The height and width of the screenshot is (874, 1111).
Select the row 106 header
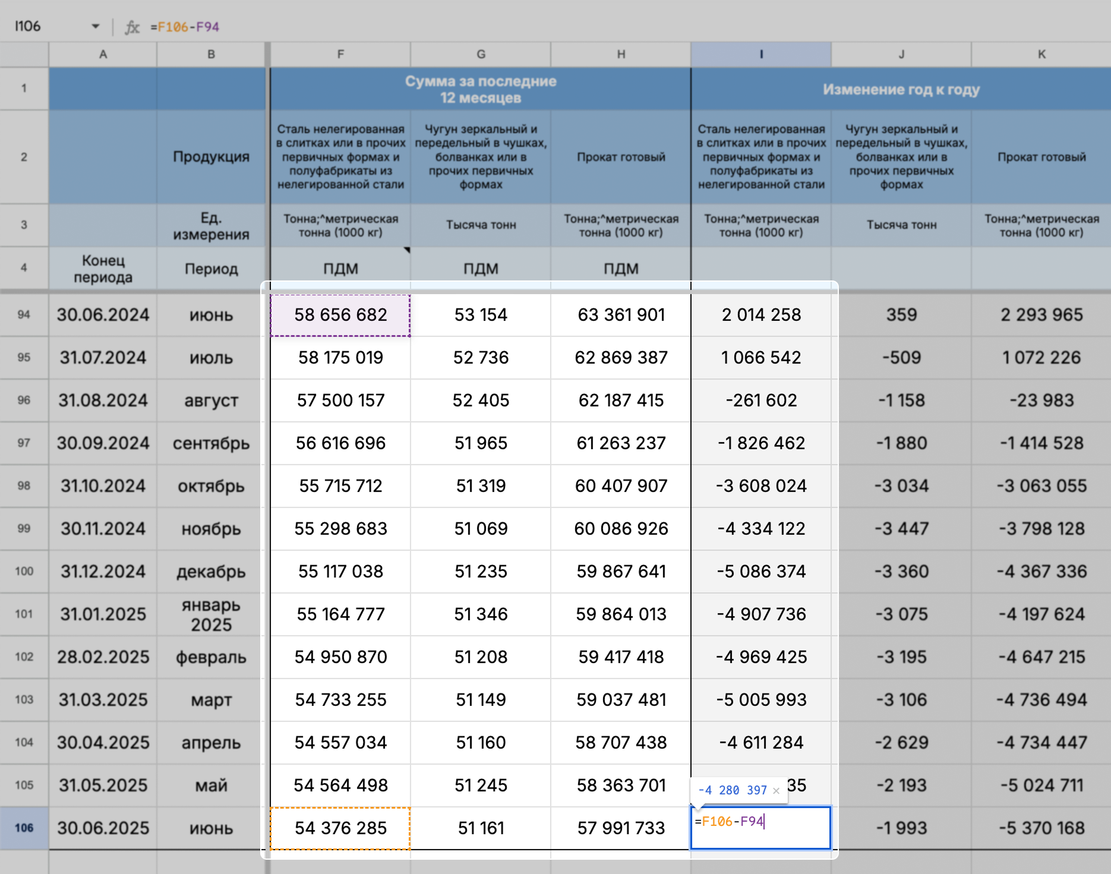[24, 828]
